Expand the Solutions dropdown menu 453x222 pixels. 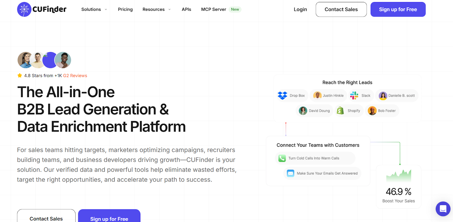[94, 9]
